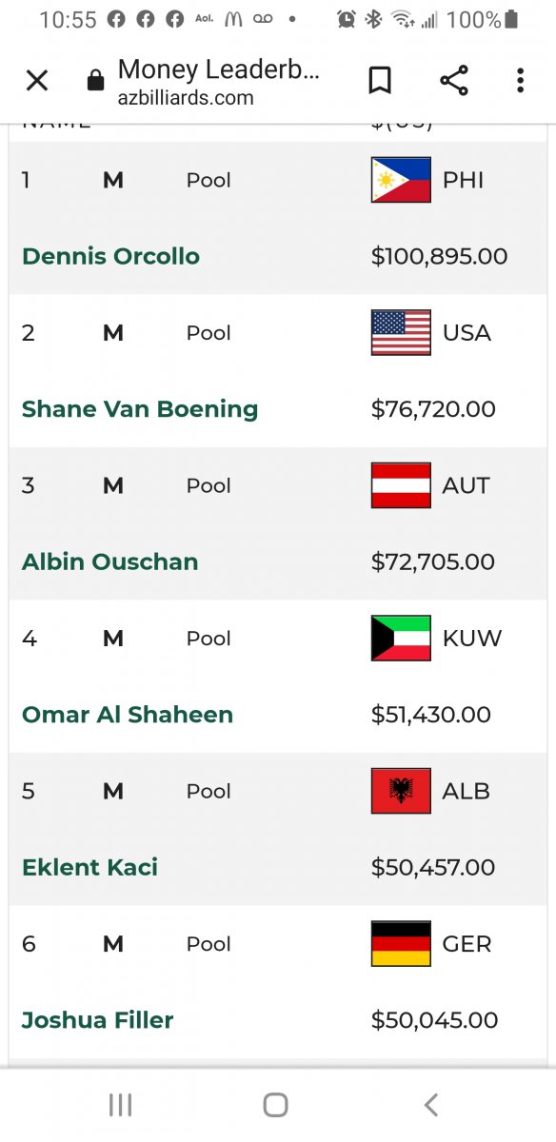Viewport: 556px width, 1142px height.
Task: Open Dennis Orcollo player link
Action: coord(110,256)
